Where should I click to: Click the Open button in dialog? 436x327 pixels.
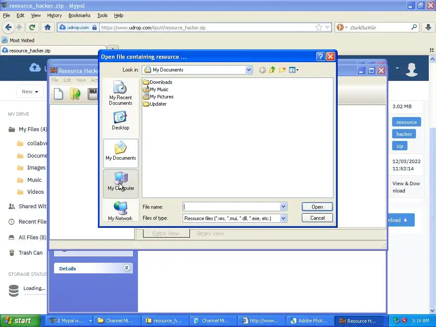coord(317,207)
